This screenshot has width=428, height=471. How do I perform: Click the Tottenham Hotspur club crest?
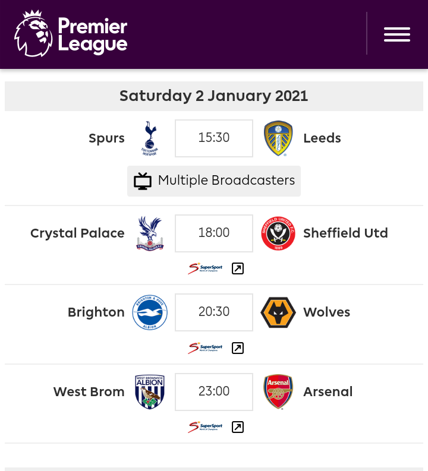click(x=150, y=138)
